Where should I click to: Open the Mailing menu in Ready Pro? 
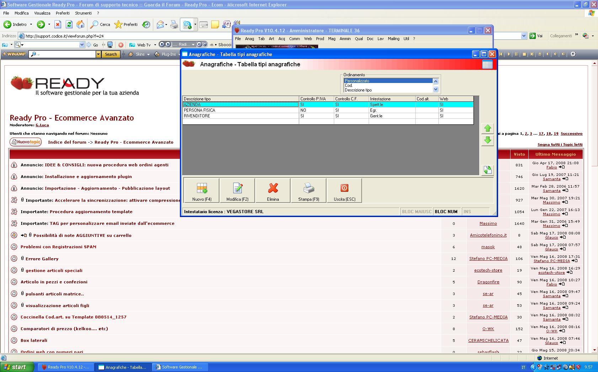pos(394,39)
